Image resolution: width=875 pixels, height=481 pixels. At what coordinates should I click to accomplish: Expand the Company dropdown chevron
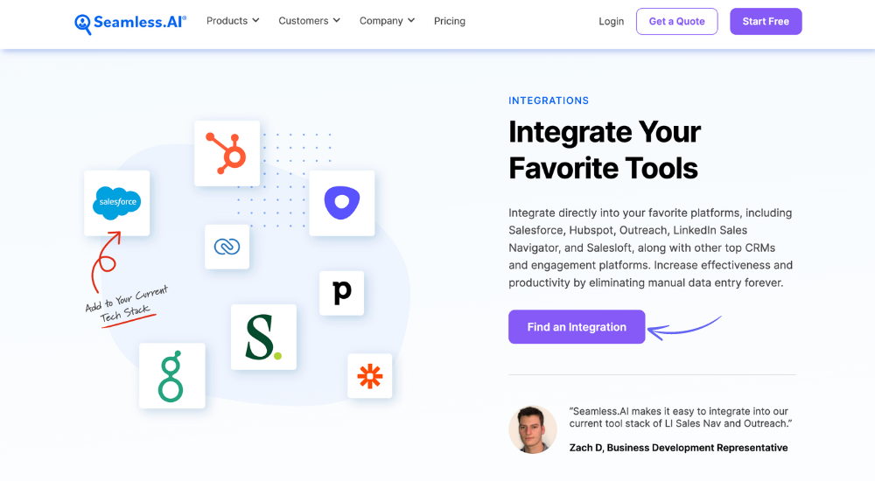(x=411, y=21)
